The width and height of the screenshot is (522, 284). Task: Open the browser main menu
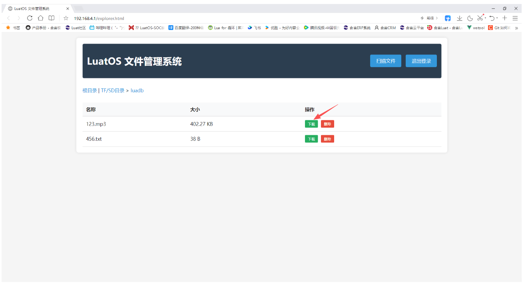(515, 18)
